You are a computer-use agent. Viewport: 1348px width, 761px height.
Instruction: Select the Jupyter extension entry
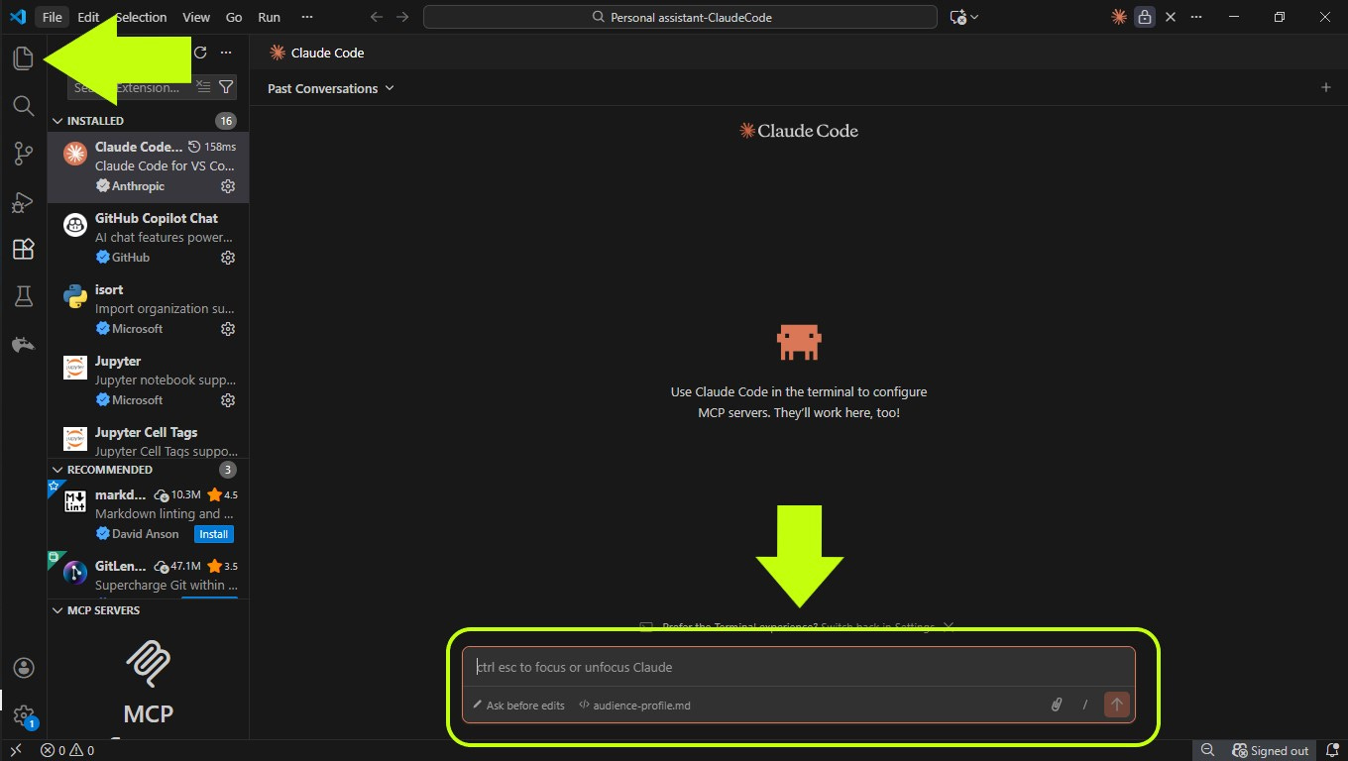point(149,380)
